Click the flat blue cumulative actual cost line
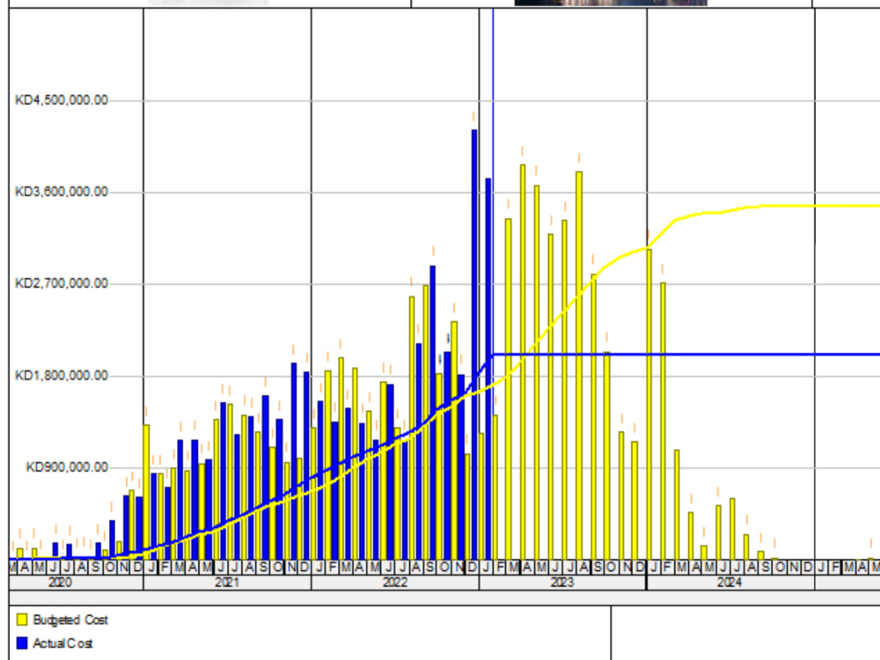The image size is (880, 660). (686, 354)
